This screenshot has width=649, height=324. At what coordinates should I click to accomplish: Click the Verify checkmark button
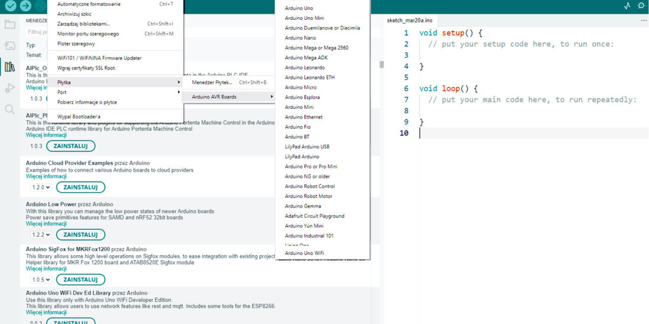(x=11, y=6)
